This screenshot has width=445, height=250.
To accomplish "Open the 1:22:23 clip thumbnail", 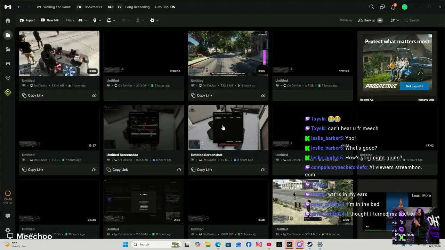I will (313, 53).
